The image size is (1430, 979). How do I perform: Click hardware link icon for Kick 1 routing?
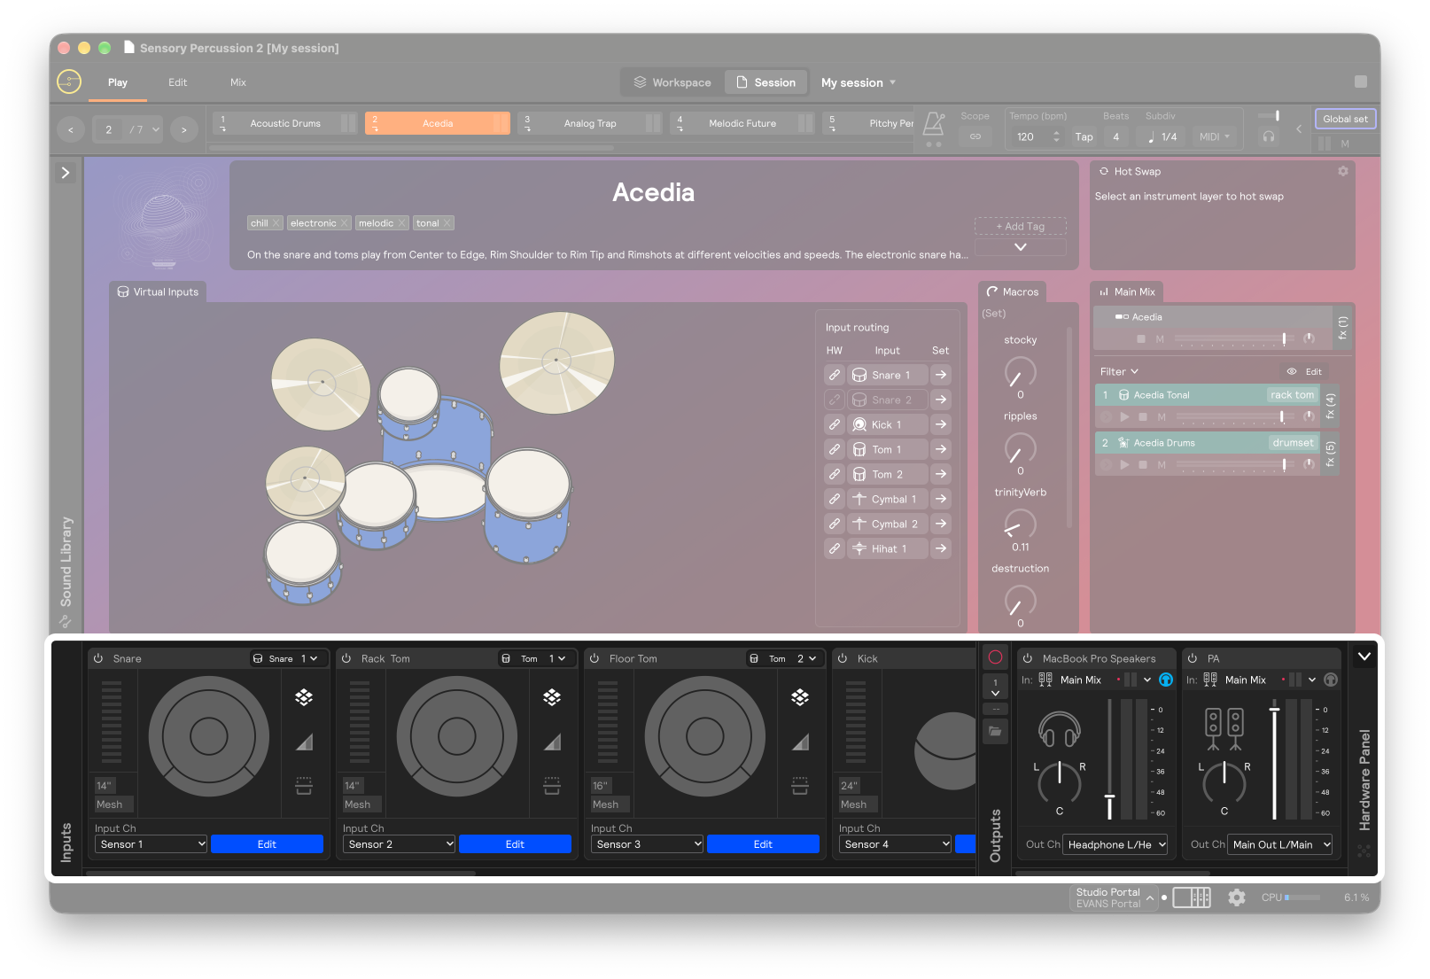click(835, 424)
